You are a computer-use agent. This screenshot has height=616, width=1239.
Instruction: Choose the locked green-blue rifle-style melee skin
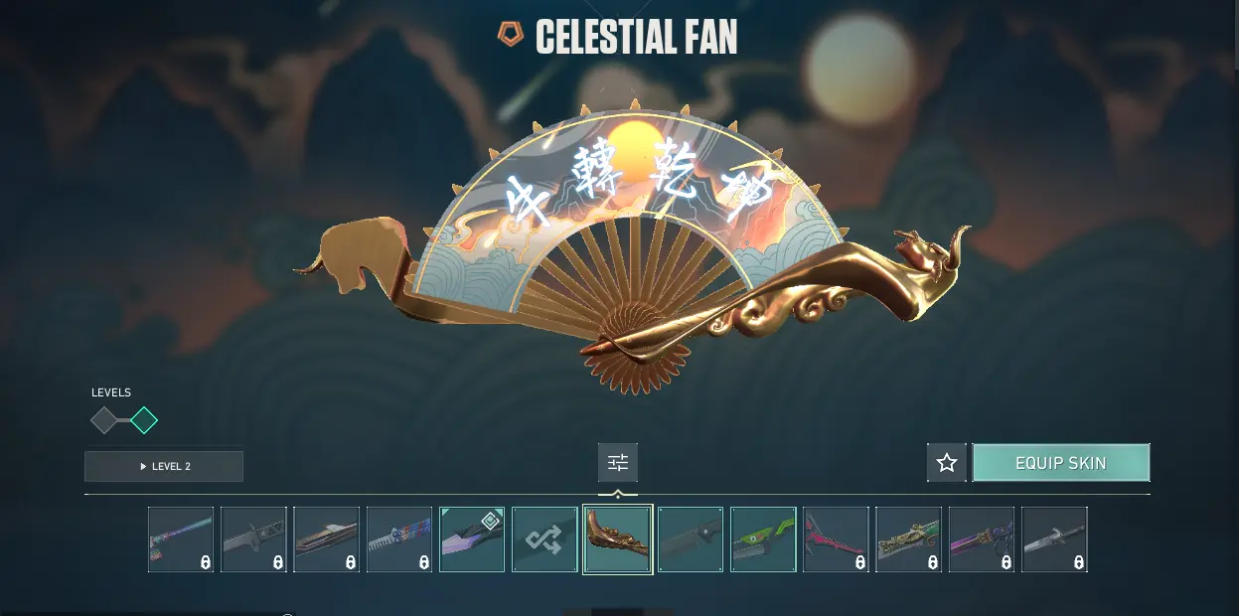[x=181, y=539]
